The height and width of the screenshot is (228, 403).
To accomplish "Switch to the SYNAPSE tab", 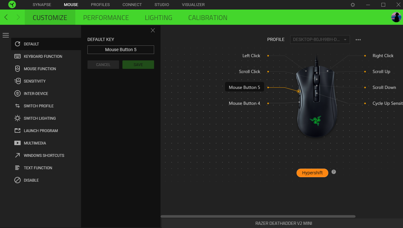I will (x=42, y=5).
